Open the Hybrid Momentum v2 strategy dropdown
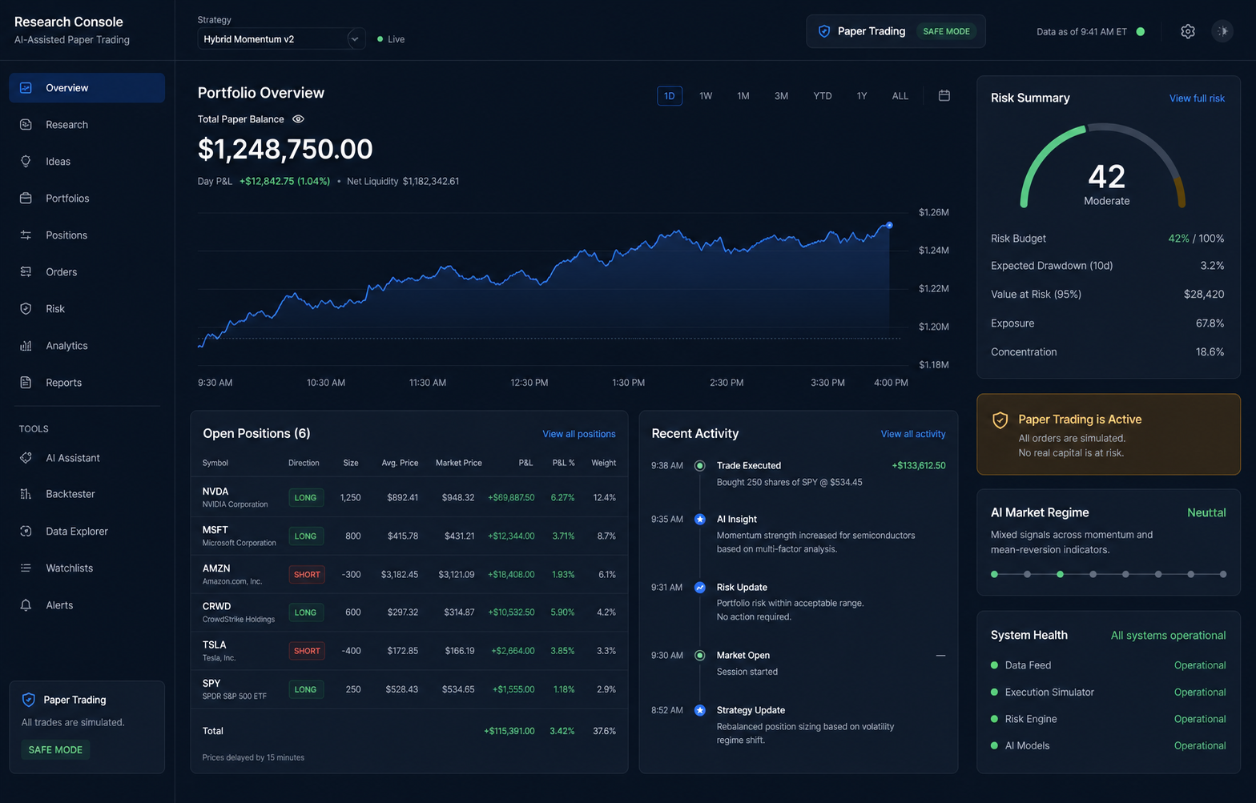 coord(281,39)
